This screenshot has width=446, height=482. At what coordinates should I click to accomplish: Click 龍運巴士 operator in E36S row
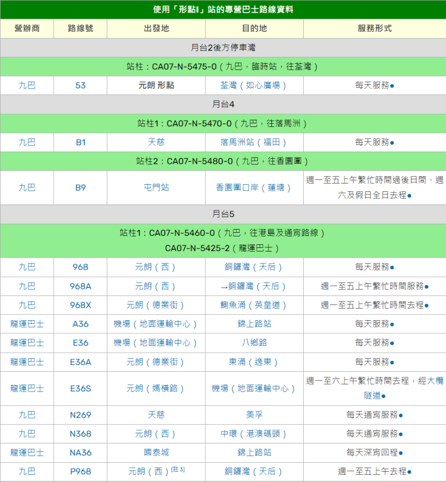point(27,389)
